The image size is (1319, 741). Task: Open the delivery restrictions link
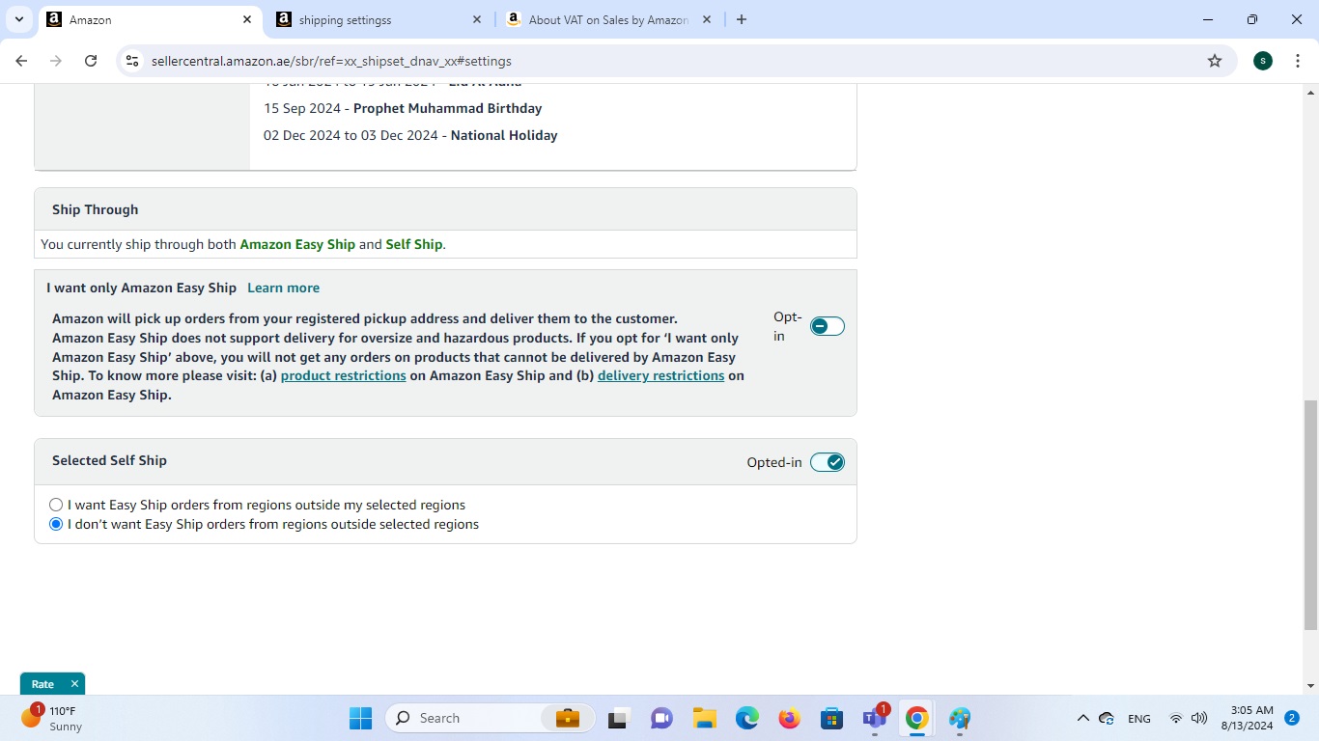point(660,375)
